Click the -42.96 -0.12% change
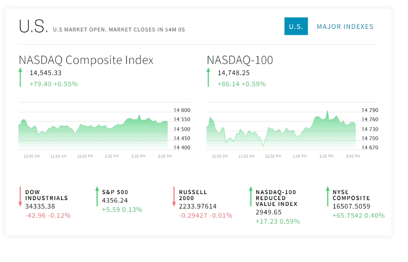 (48, 216)
